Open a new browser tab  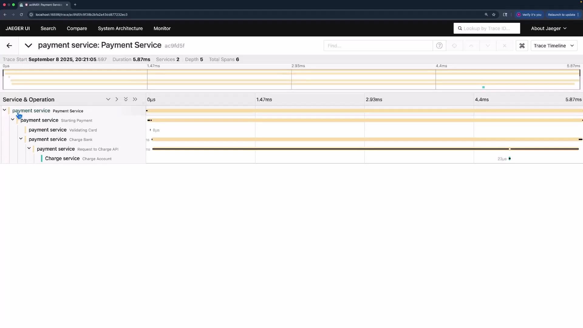coord(75,5)
